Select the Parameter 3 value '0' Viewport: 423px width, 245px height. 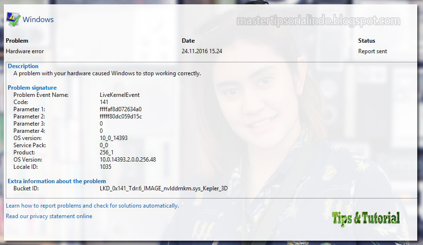click(x=101, y=124)
